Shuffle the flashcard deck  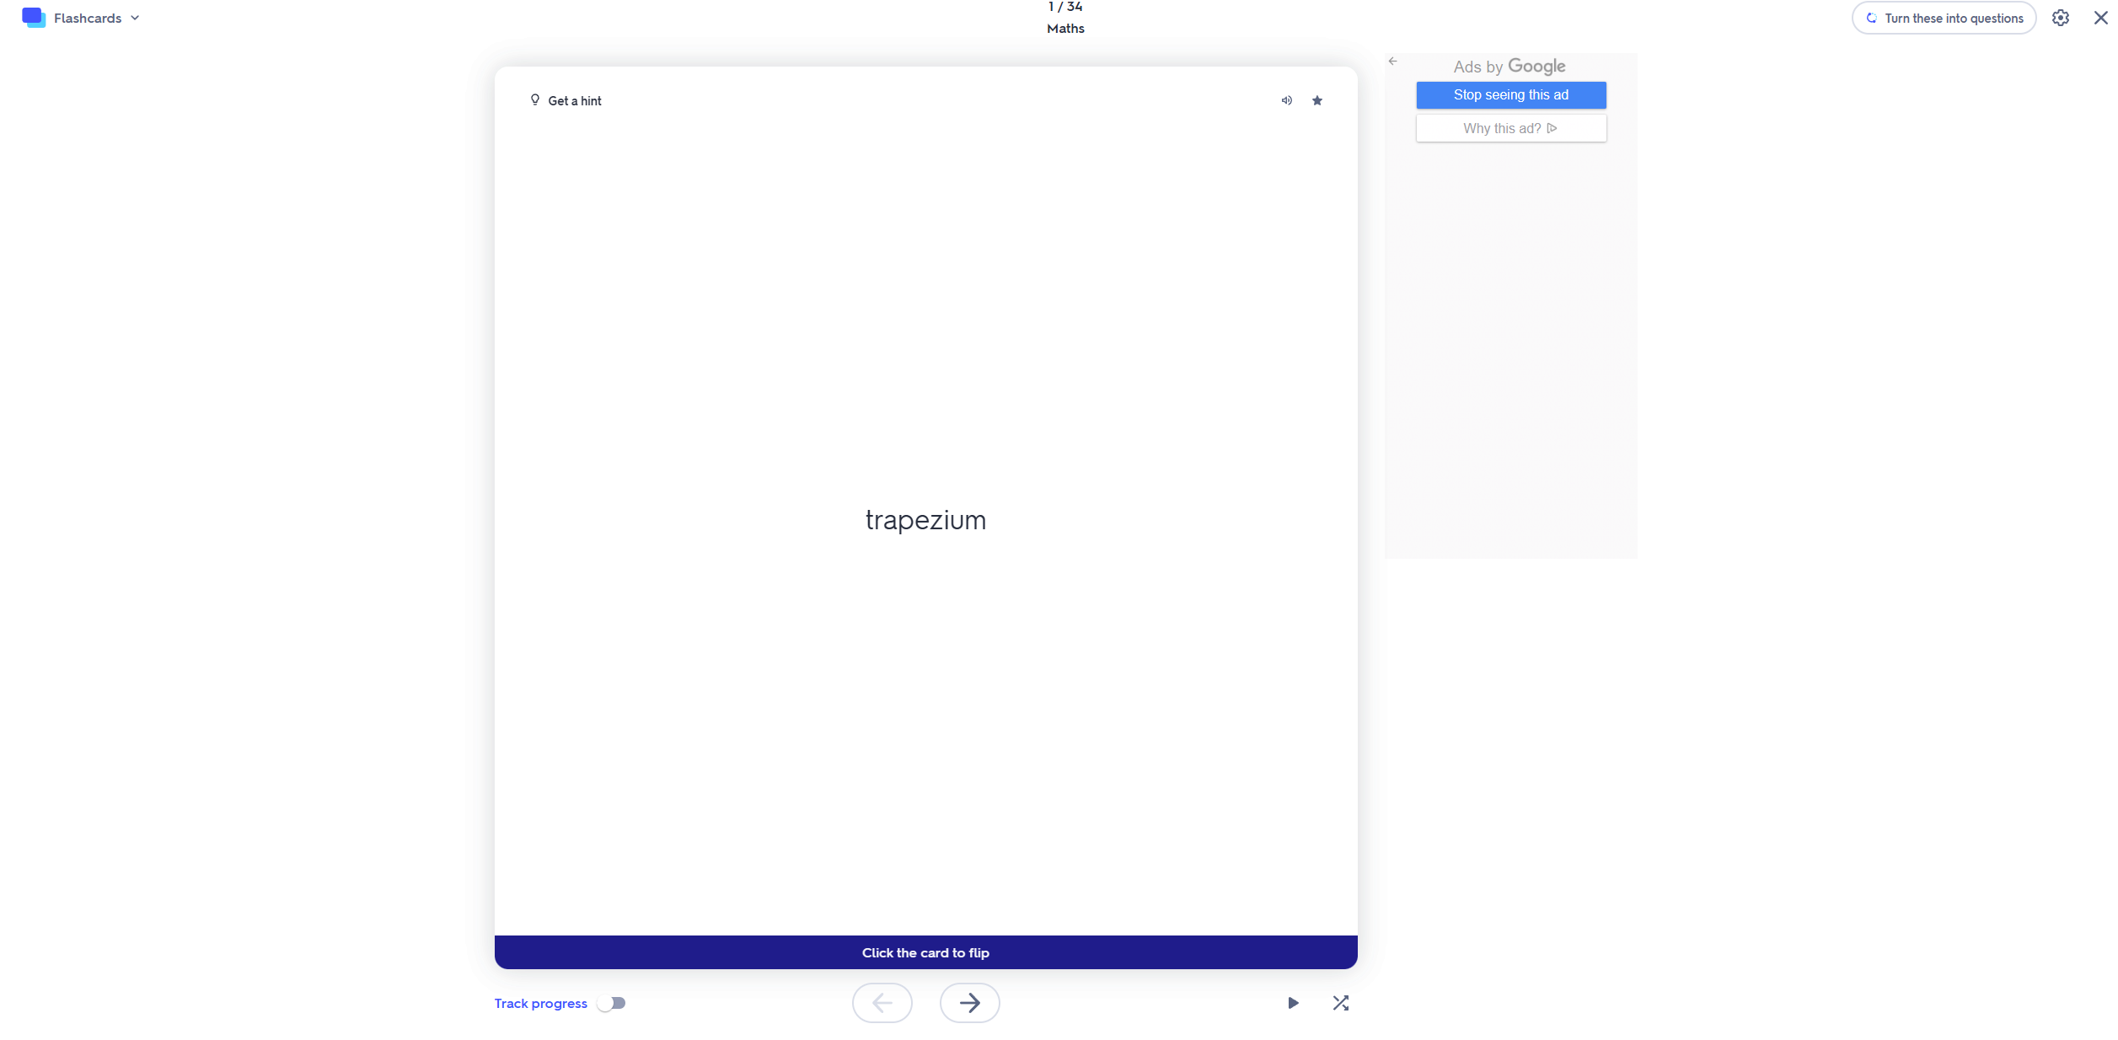tap(1341, 1002)
